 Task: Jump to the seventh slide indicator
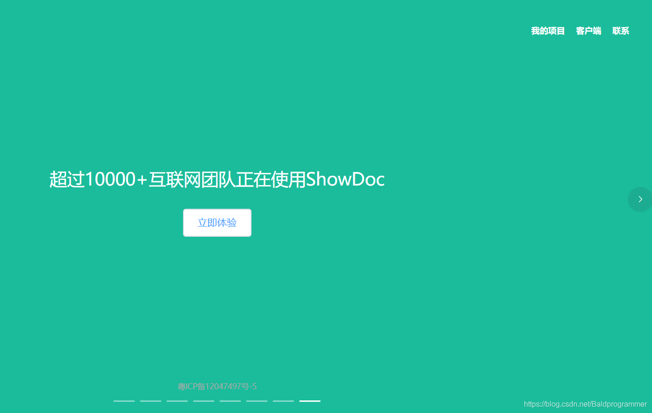283,401
